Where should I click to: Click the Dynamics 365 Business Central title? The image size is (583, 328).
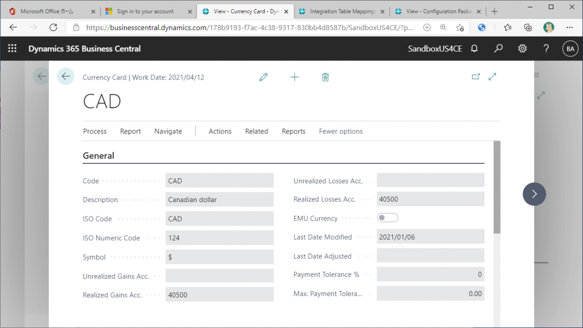coord(85,49)
